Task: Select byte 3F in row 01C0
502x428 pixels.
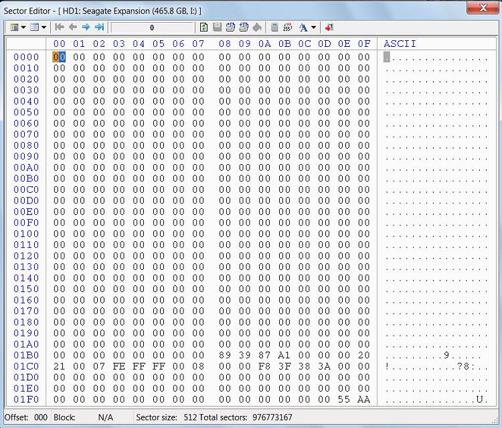Action: [x=284, y=366]
